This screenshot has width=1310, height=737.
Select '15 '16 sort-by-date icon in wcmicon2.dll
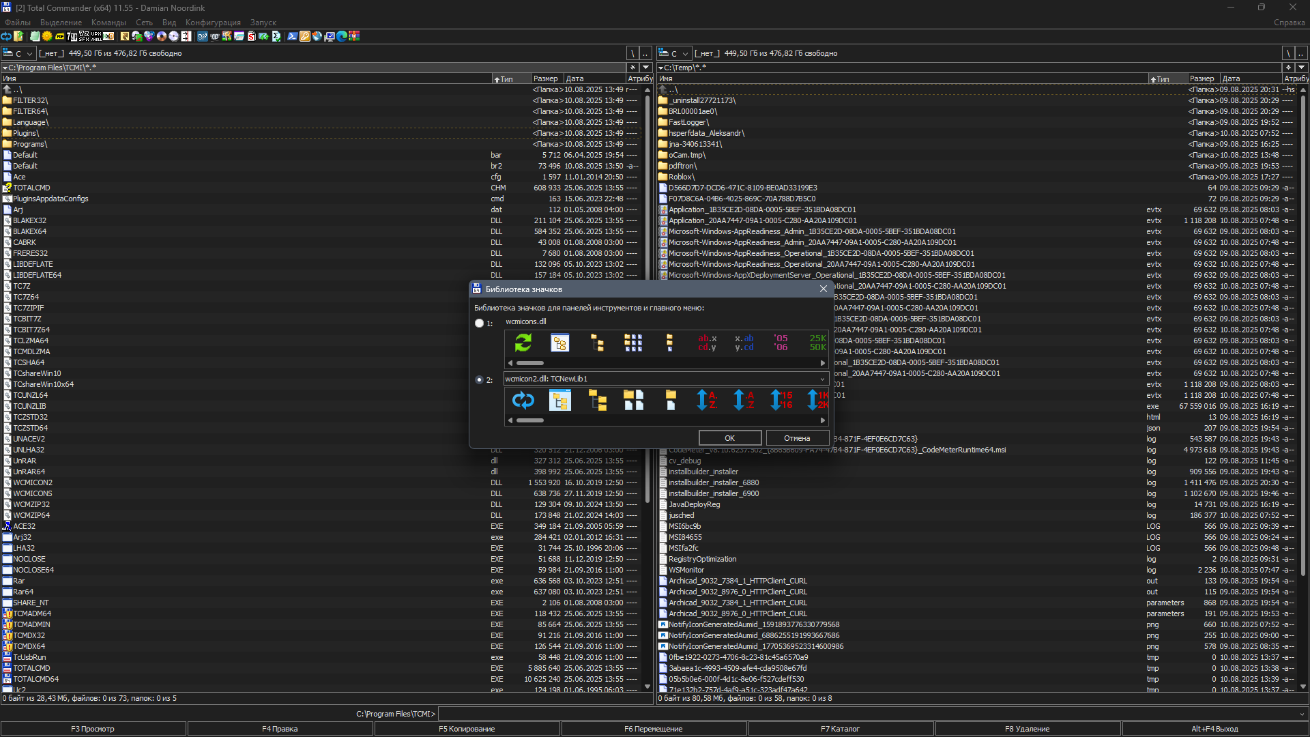click(781, 401)
